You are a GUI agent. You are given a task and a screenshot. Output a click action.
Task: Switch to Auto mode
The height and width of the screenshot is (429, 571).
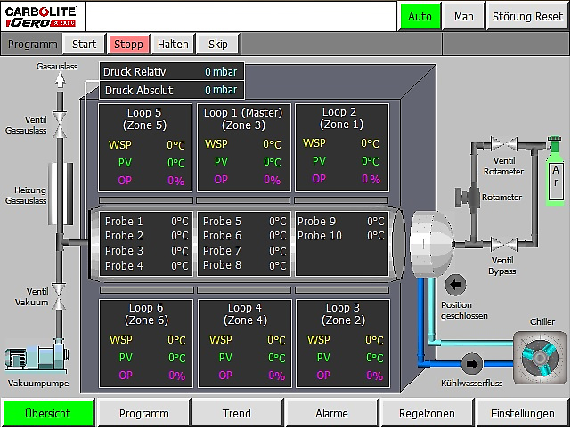pos(420,16)
